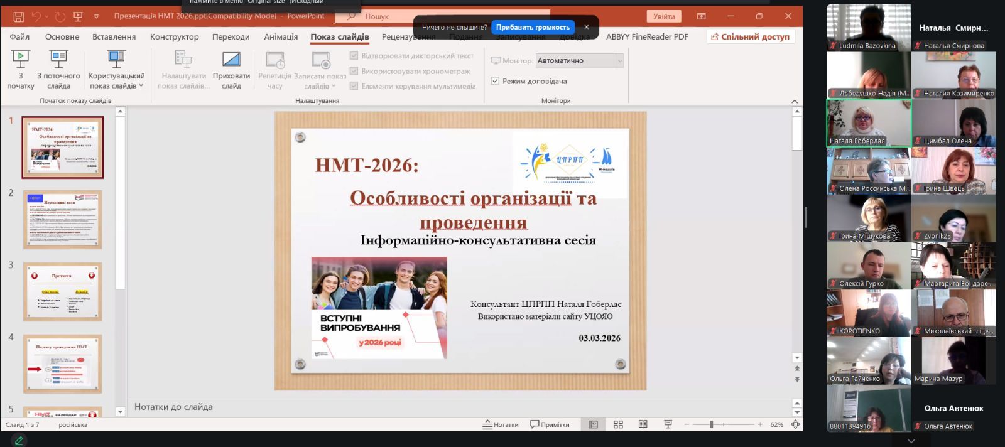Viewport: 1005px width, 447px height.
Task: Toggle Нотатки notes pane in status bar
Action: tap(501, 424)
